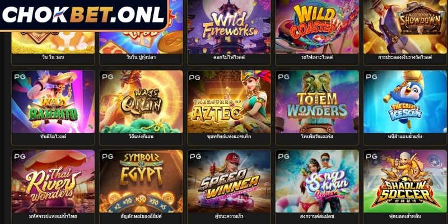
Task: Open the Showdown cowboy game thumbnail
Action: pyautogui.click(x=405, y=27)
